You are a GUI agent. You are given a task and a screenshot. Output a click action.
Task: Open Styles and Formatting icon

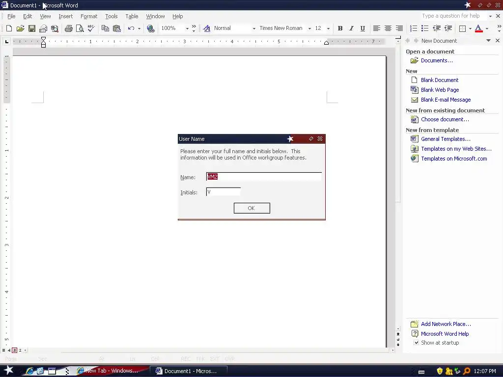point(207,28)
